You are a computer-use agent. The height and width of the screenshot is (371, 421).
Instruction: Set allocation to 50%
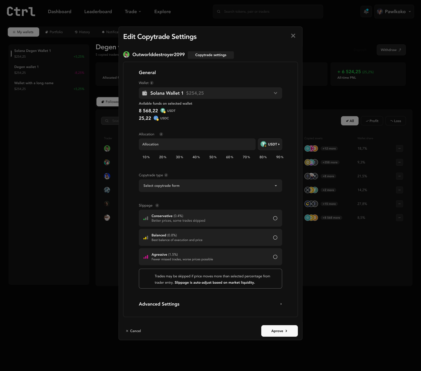[213, 157]
